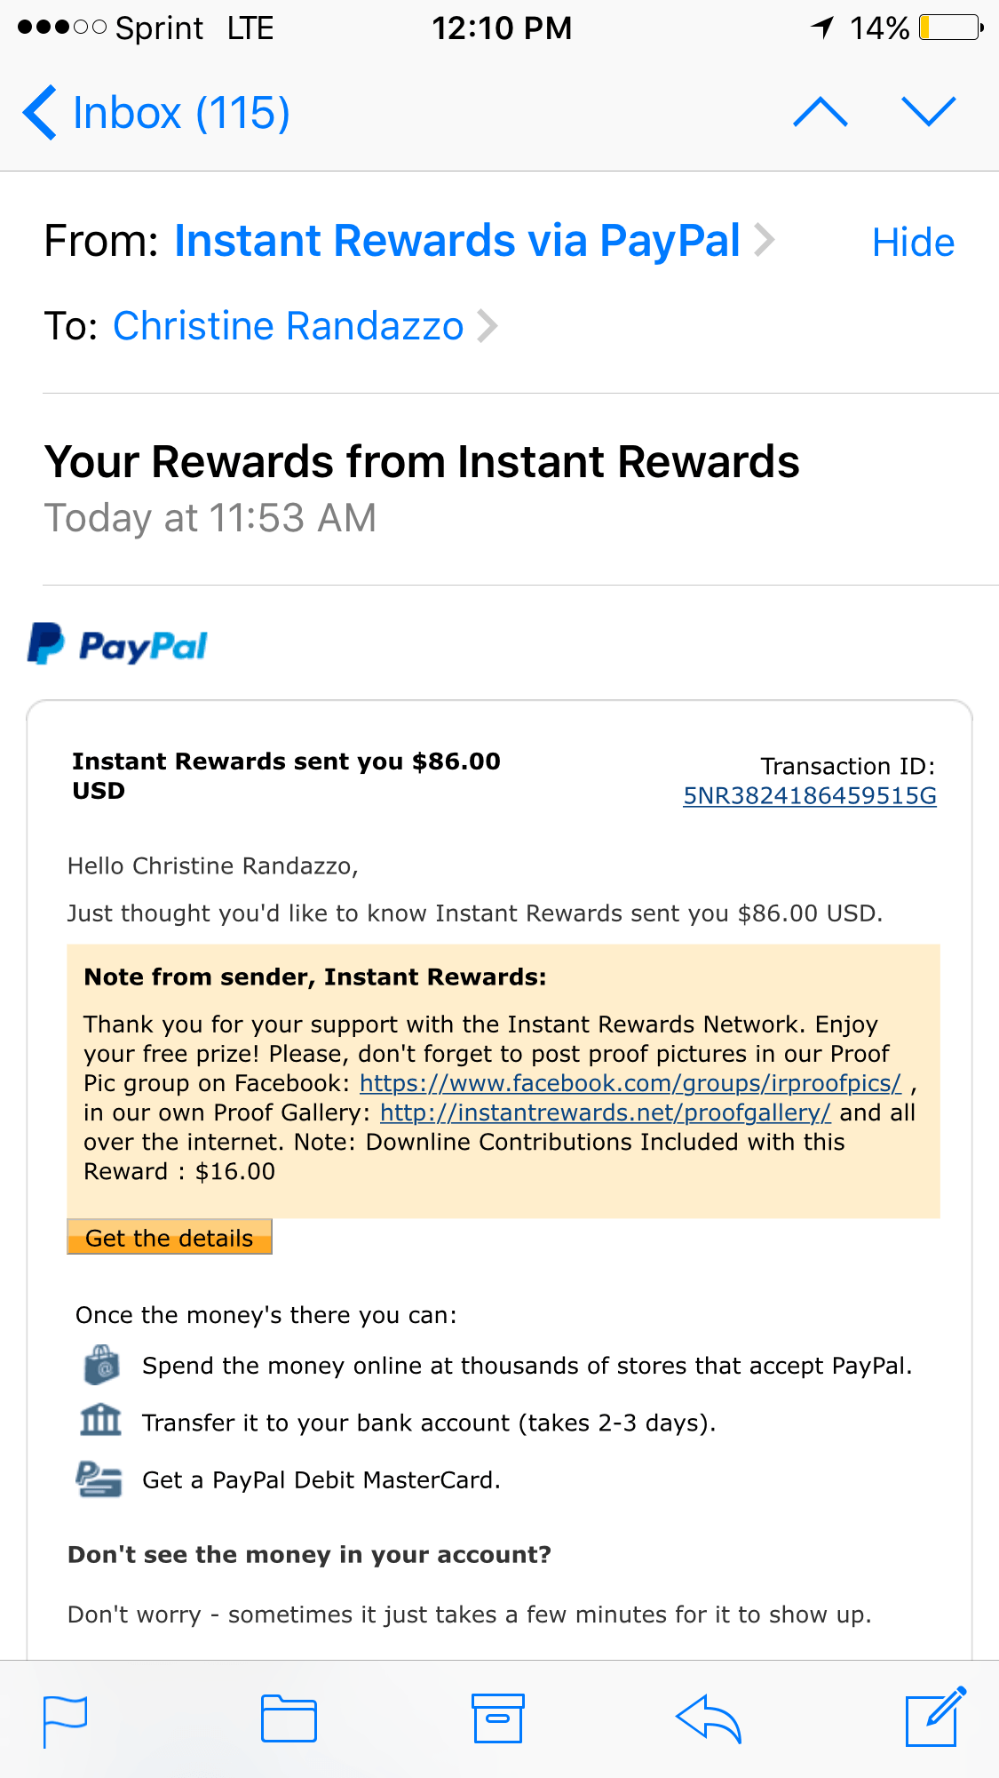
Task: Tap the reply arrow icon
Action: [x=709, y=1719]
